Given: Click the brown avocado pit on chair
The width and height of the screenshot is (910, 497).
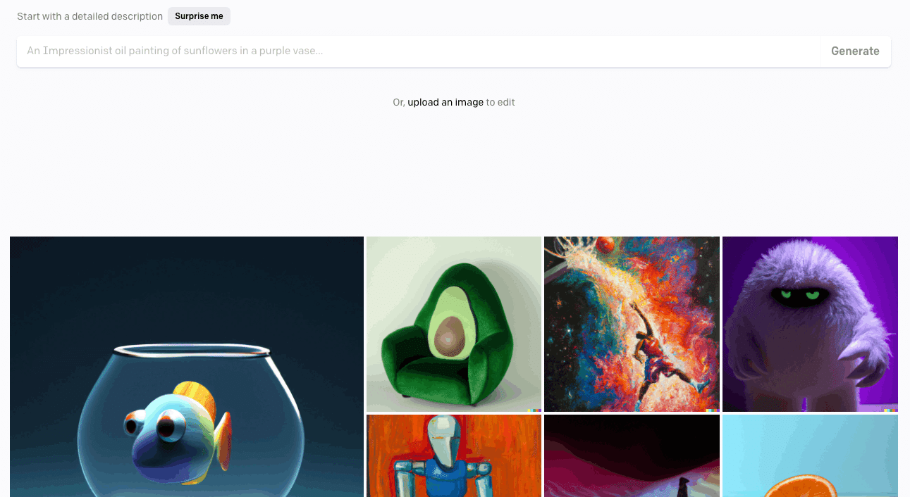Looking at the screenshot, I should (x=450, y=335).
